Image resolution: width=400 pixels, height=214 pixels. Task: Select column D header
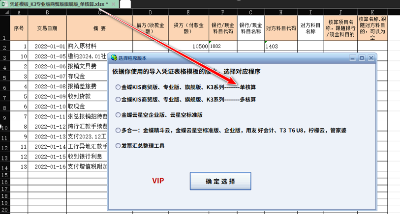151,12
